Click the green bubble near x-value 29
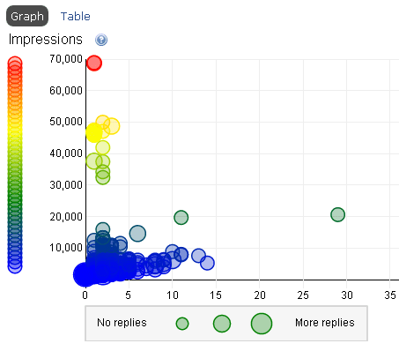The image size is (399, 351). coord(337,214)
